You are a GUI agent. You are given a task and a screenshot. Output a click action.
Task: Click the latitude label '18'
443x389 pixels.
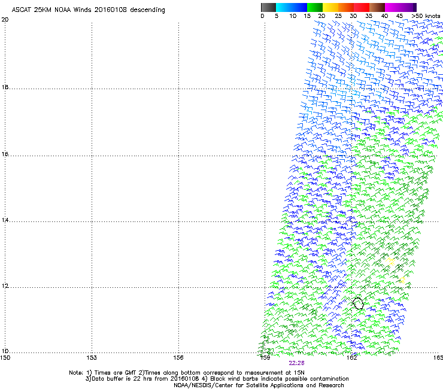click(x=5, y=87)
